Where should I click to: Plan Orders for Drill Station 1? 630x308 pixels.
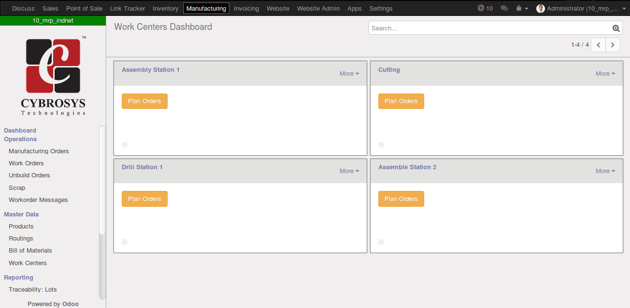click(144, 199)
